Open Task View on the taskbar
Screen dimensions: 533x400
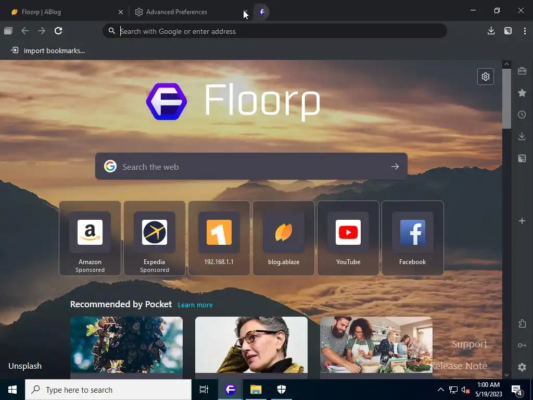pos(204,390)
